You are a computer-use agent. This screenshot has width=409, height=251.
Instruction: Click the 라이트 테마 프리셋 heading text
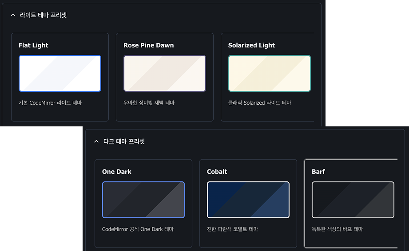(x=43, y=15)
